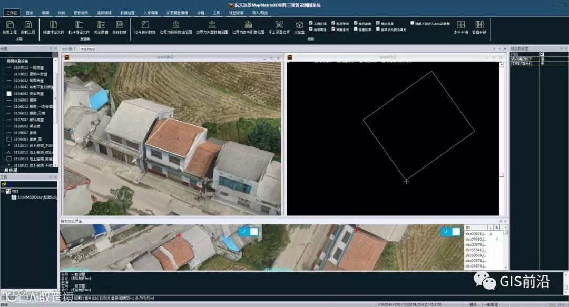The image size is (569, 307).
Task: Click image ID list scroll-down arrow
Action: tap(506, 268)
